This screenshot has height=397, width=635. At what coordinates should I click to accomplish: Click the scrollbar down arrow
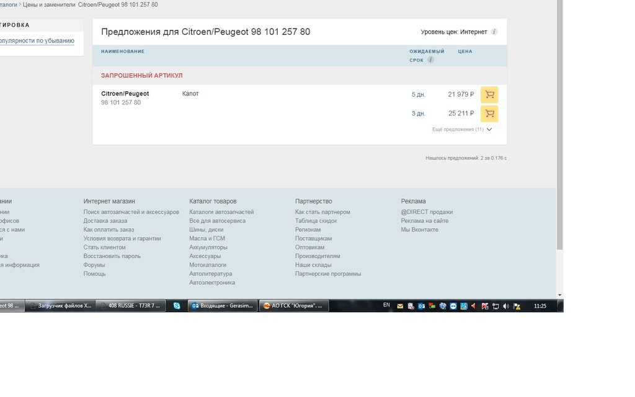[560, 295]
